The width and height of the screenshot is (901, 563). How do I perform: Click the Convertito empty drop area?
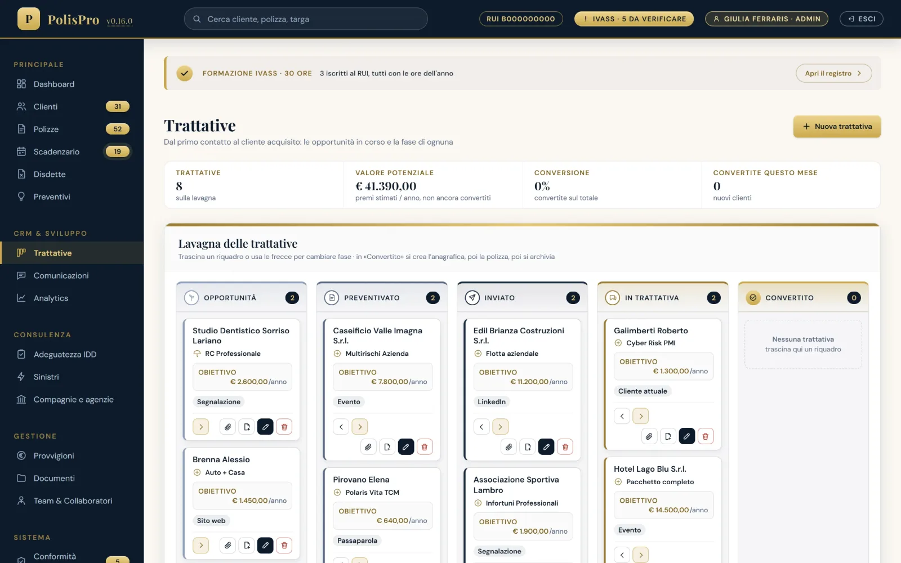pyautogui.click(x=803, y=345)
